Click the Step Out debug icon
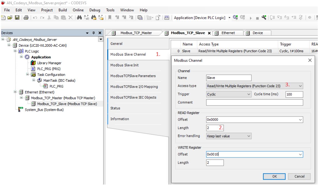This screenshot has width=318, height=185. 287,18
